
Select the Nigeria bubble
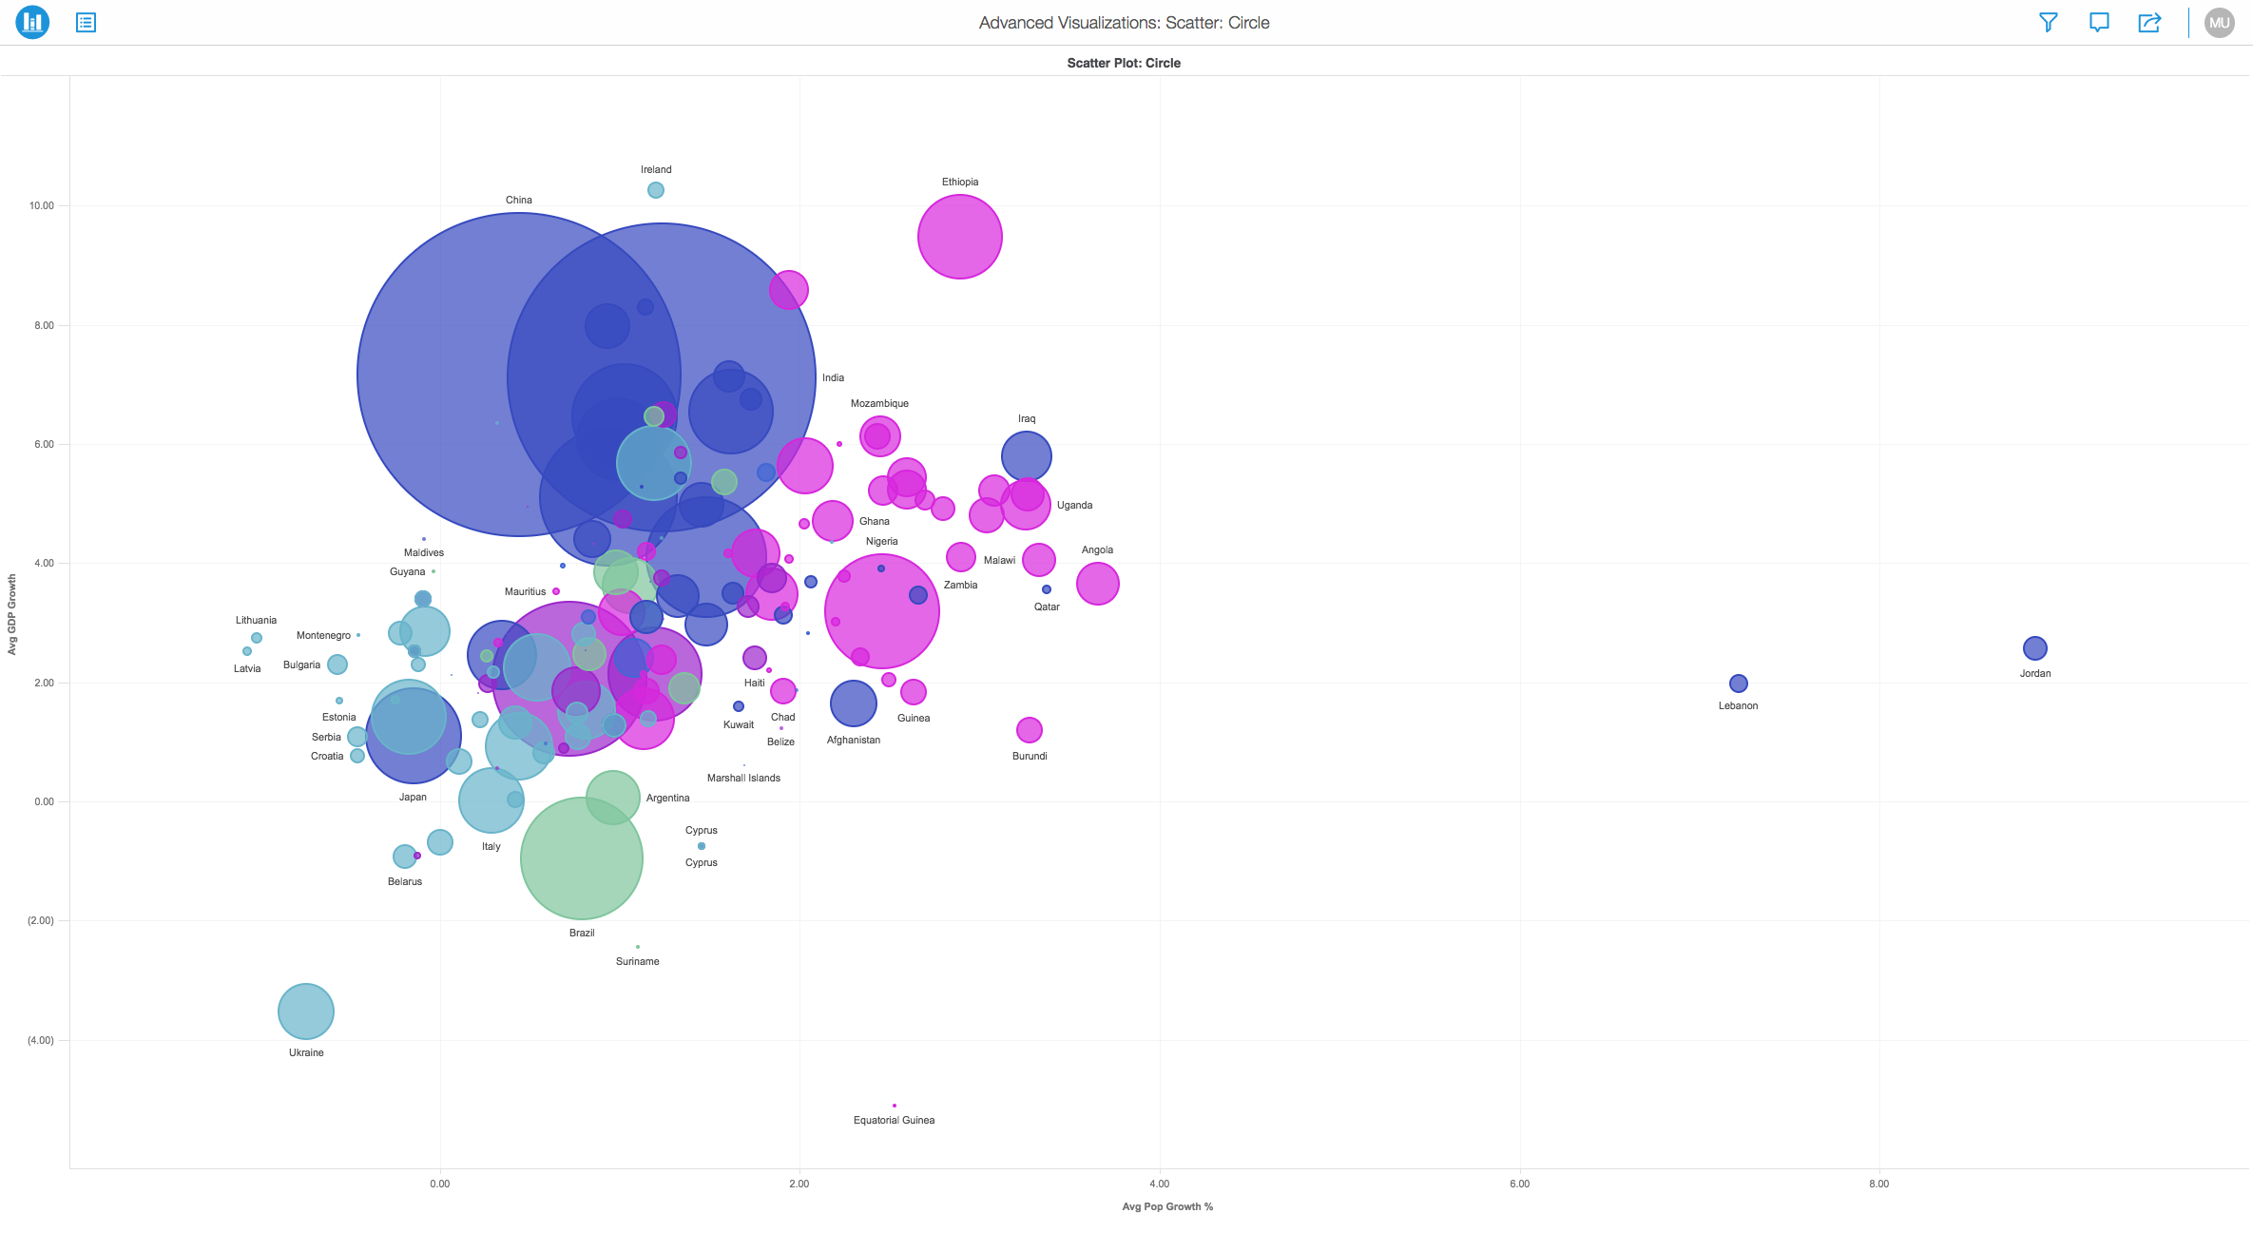pyautogui.click(x=884, y=611)
